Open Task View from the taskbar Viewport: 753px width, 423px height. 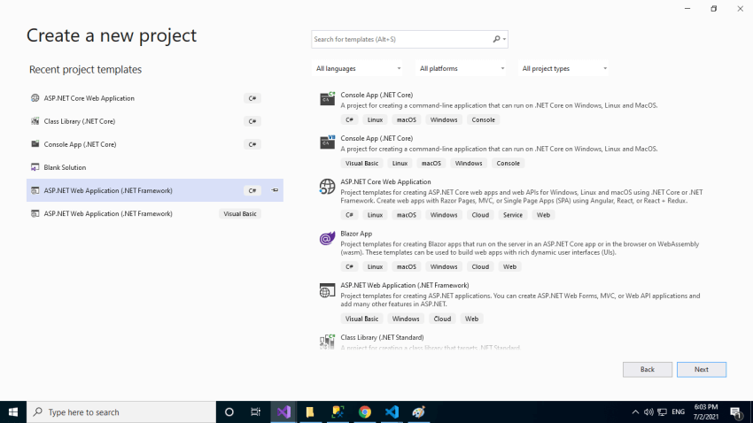255,412
